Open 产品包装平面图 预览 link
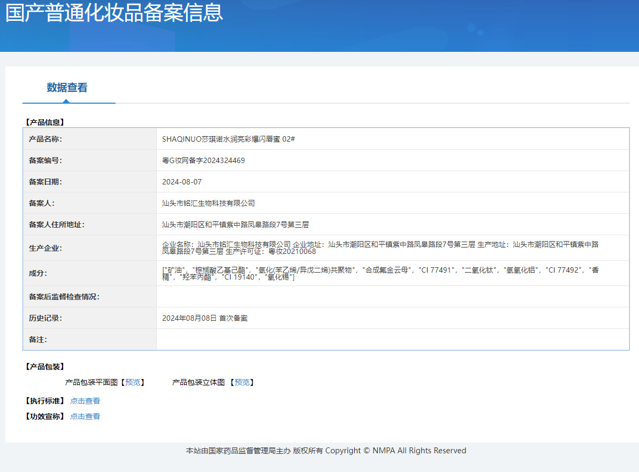The image size is (639, 472). coord(133,382)
